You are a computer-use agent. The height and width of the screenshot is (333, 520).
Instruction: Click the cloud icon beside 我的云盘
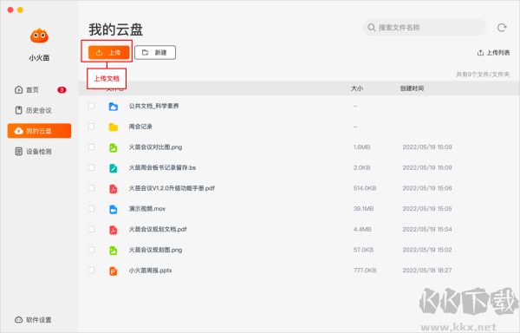click(x=19, y=131)
